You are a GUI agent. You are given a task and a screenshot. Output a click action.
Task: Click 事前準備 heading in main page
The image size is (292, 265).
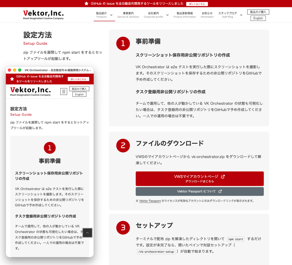click(148, 41)
